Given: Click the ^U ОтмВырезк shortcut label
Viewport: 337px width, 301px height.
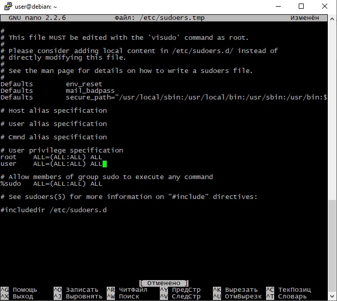Looking at the screenshot, I should point(237,296).
